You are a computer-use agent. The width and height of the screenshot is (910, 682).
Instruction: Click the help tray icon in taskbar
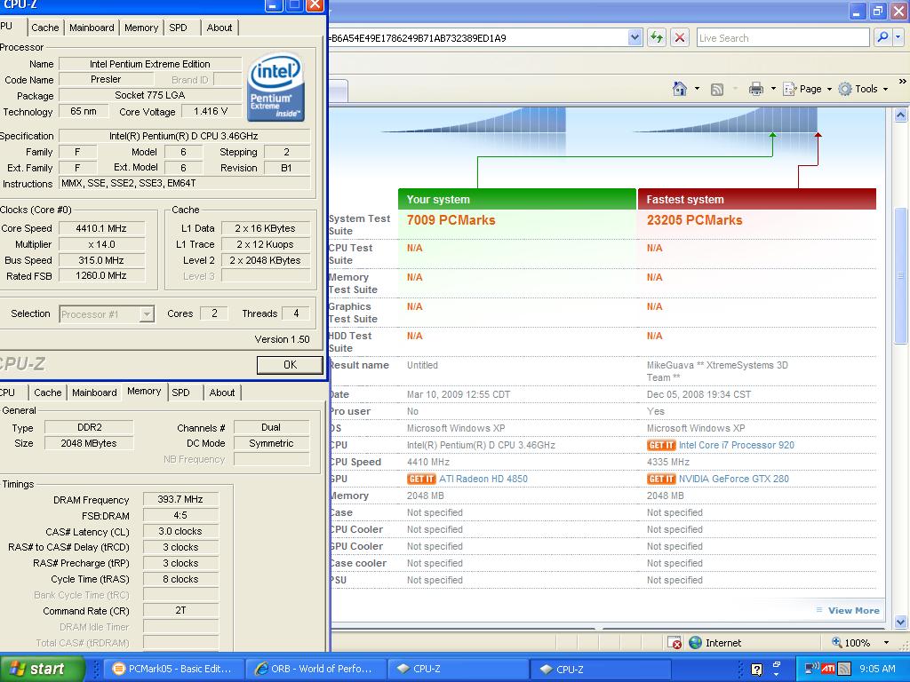(x=757, y=670)
